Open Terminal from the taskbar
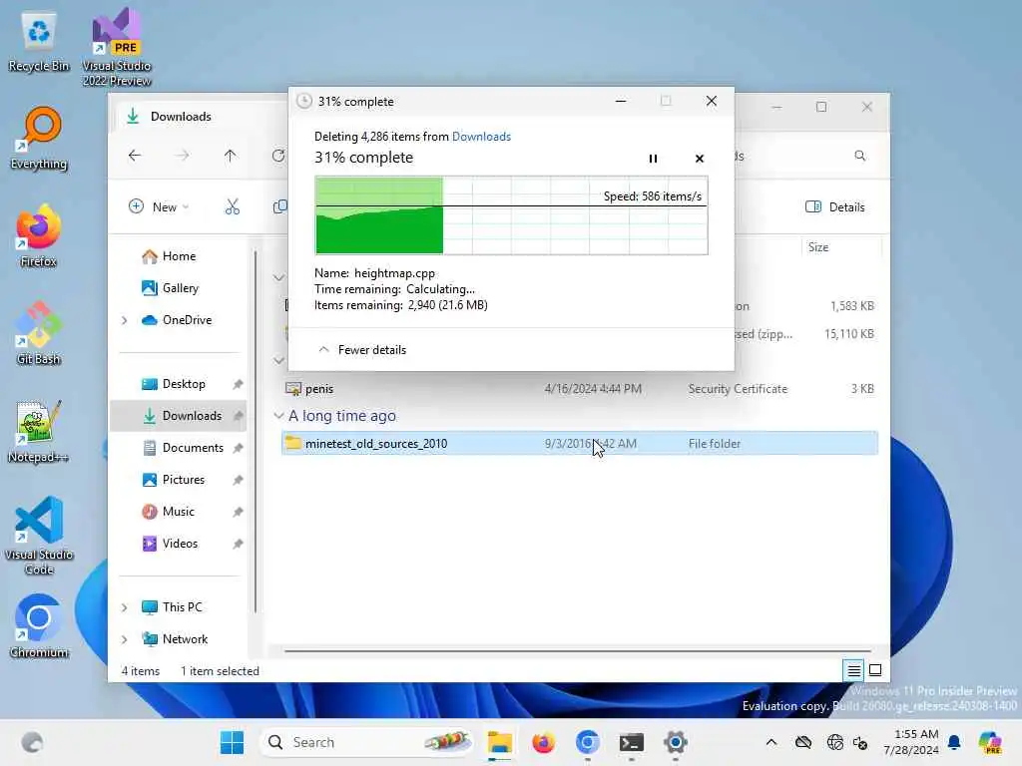Viewport: 1022px width, 766px height. coord(632,742)
